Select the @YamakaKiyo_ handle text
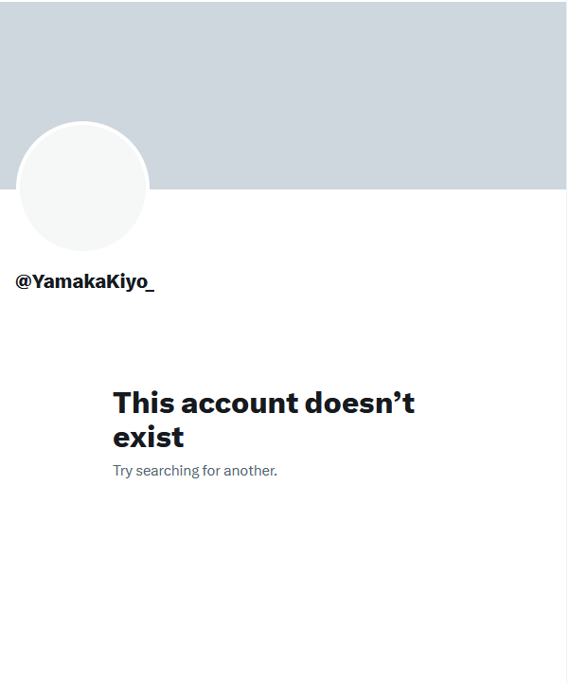The width and height of the screenshot is (569, 683). 85,282
